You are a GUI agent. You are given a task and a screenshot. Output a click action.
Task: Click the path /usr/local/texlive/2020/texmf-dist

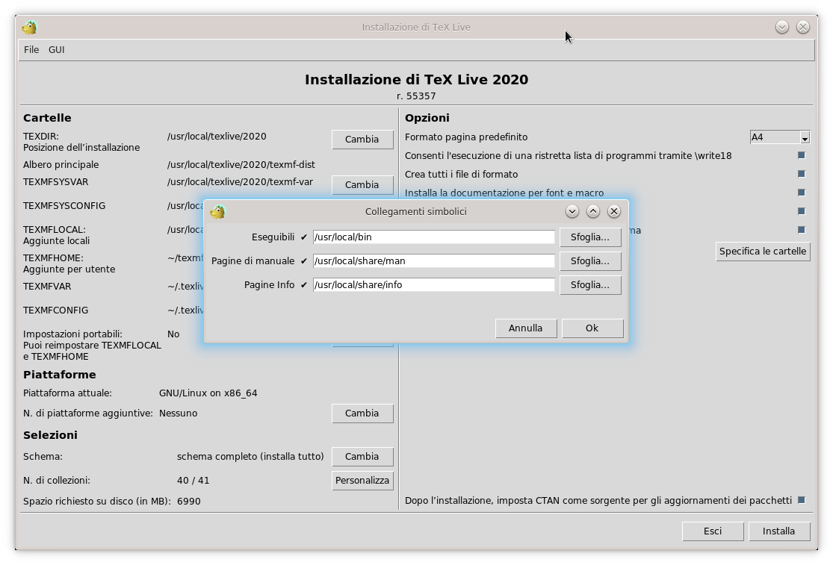click(x=241, y=165)
